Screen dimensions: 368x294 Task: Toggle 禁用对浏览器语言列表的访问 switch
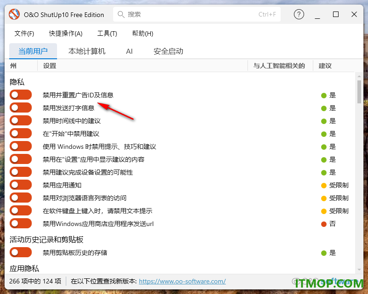21,198
